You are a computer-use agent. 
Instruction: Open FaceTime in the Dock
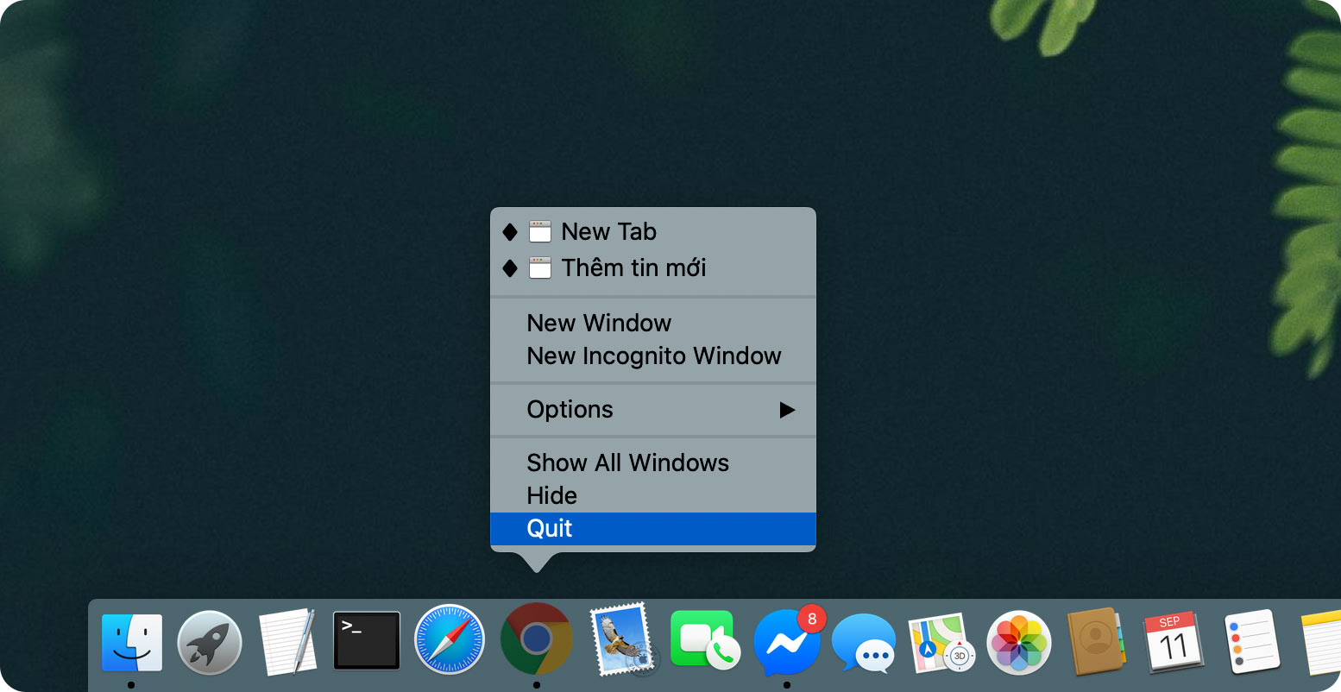pyautogui.click(x=705, y=641)
